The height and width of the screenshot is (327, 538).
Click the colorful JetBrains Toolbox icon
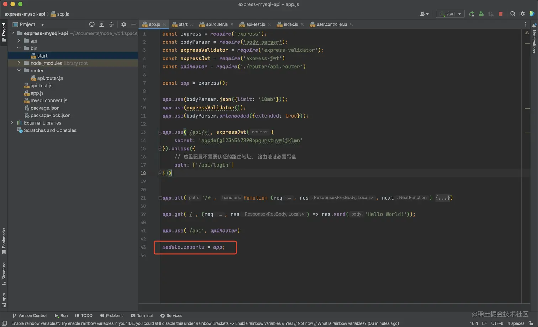coord(532,14)
